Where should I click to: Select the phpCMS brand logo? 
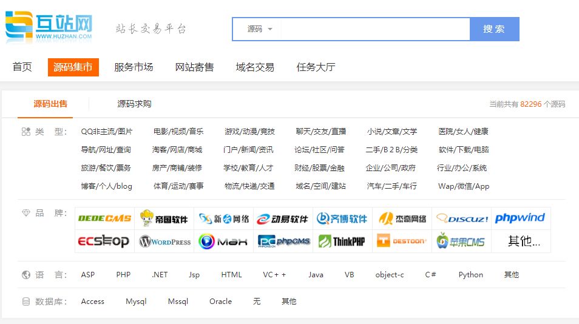point(283,241)
